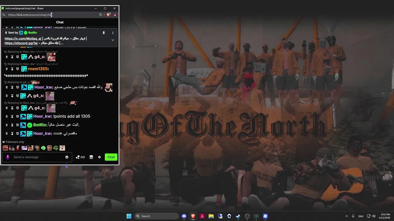Open File Explorer from the taskbar

pyautogui.click(x=211, y=216)
